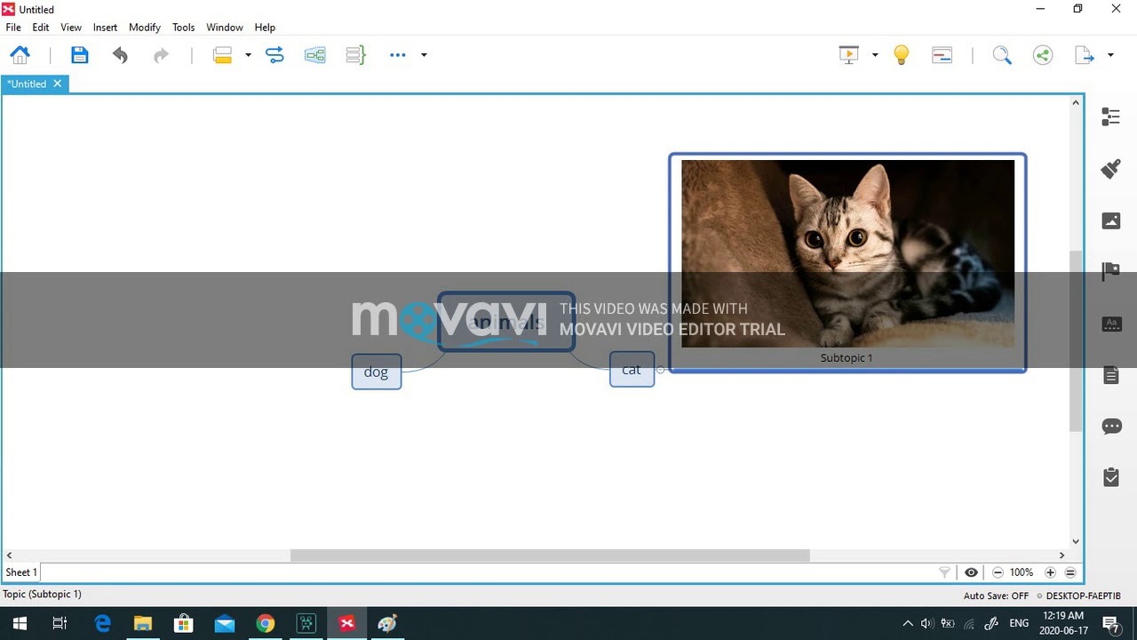Expand the presentation dropdown arrow
The image size is (1137, 640).
tap(875, 55)
